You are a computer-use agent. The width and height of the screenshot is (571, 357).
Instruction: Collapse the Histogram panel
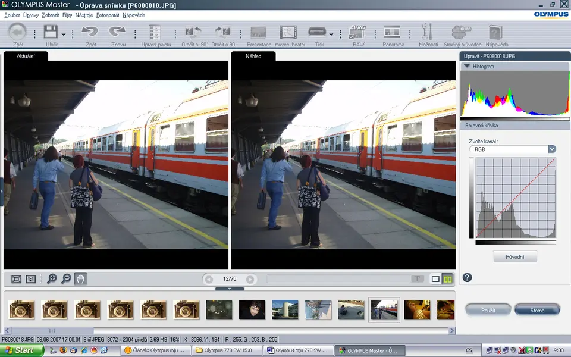[467, 67]
